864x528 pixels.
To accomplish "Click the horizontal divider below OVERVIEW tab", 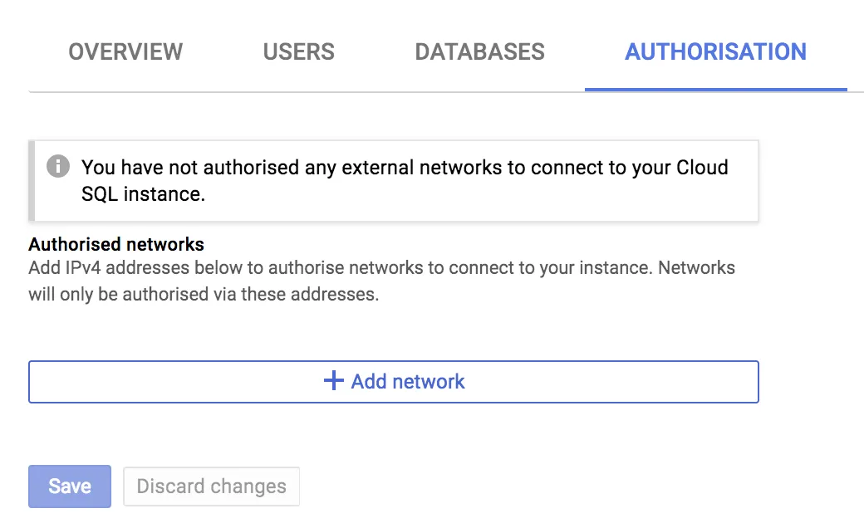I will tap(125, 90).
